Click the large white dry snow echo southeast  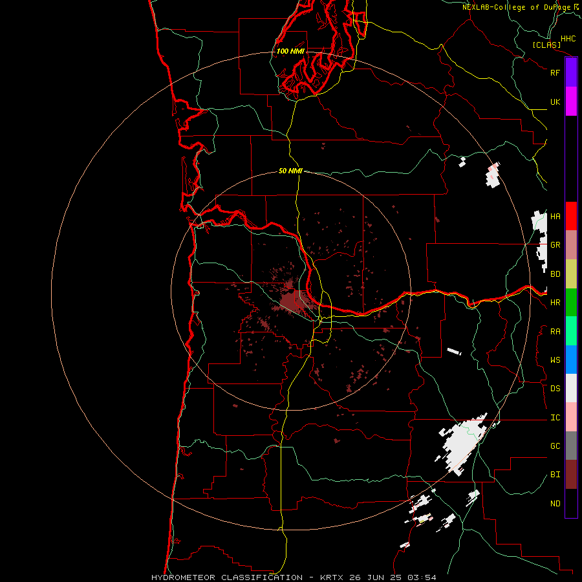click(464, 444)
